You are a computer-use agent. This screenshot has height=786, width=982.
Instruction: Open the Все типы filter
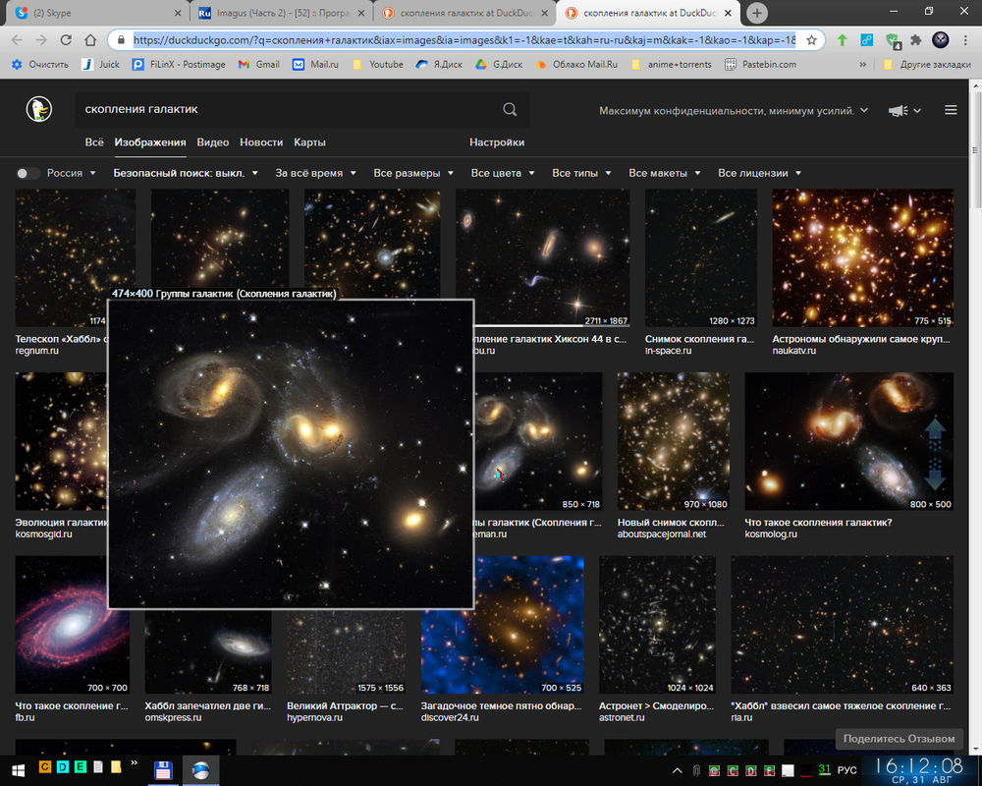pyautogui.click(x=581, y=173)
